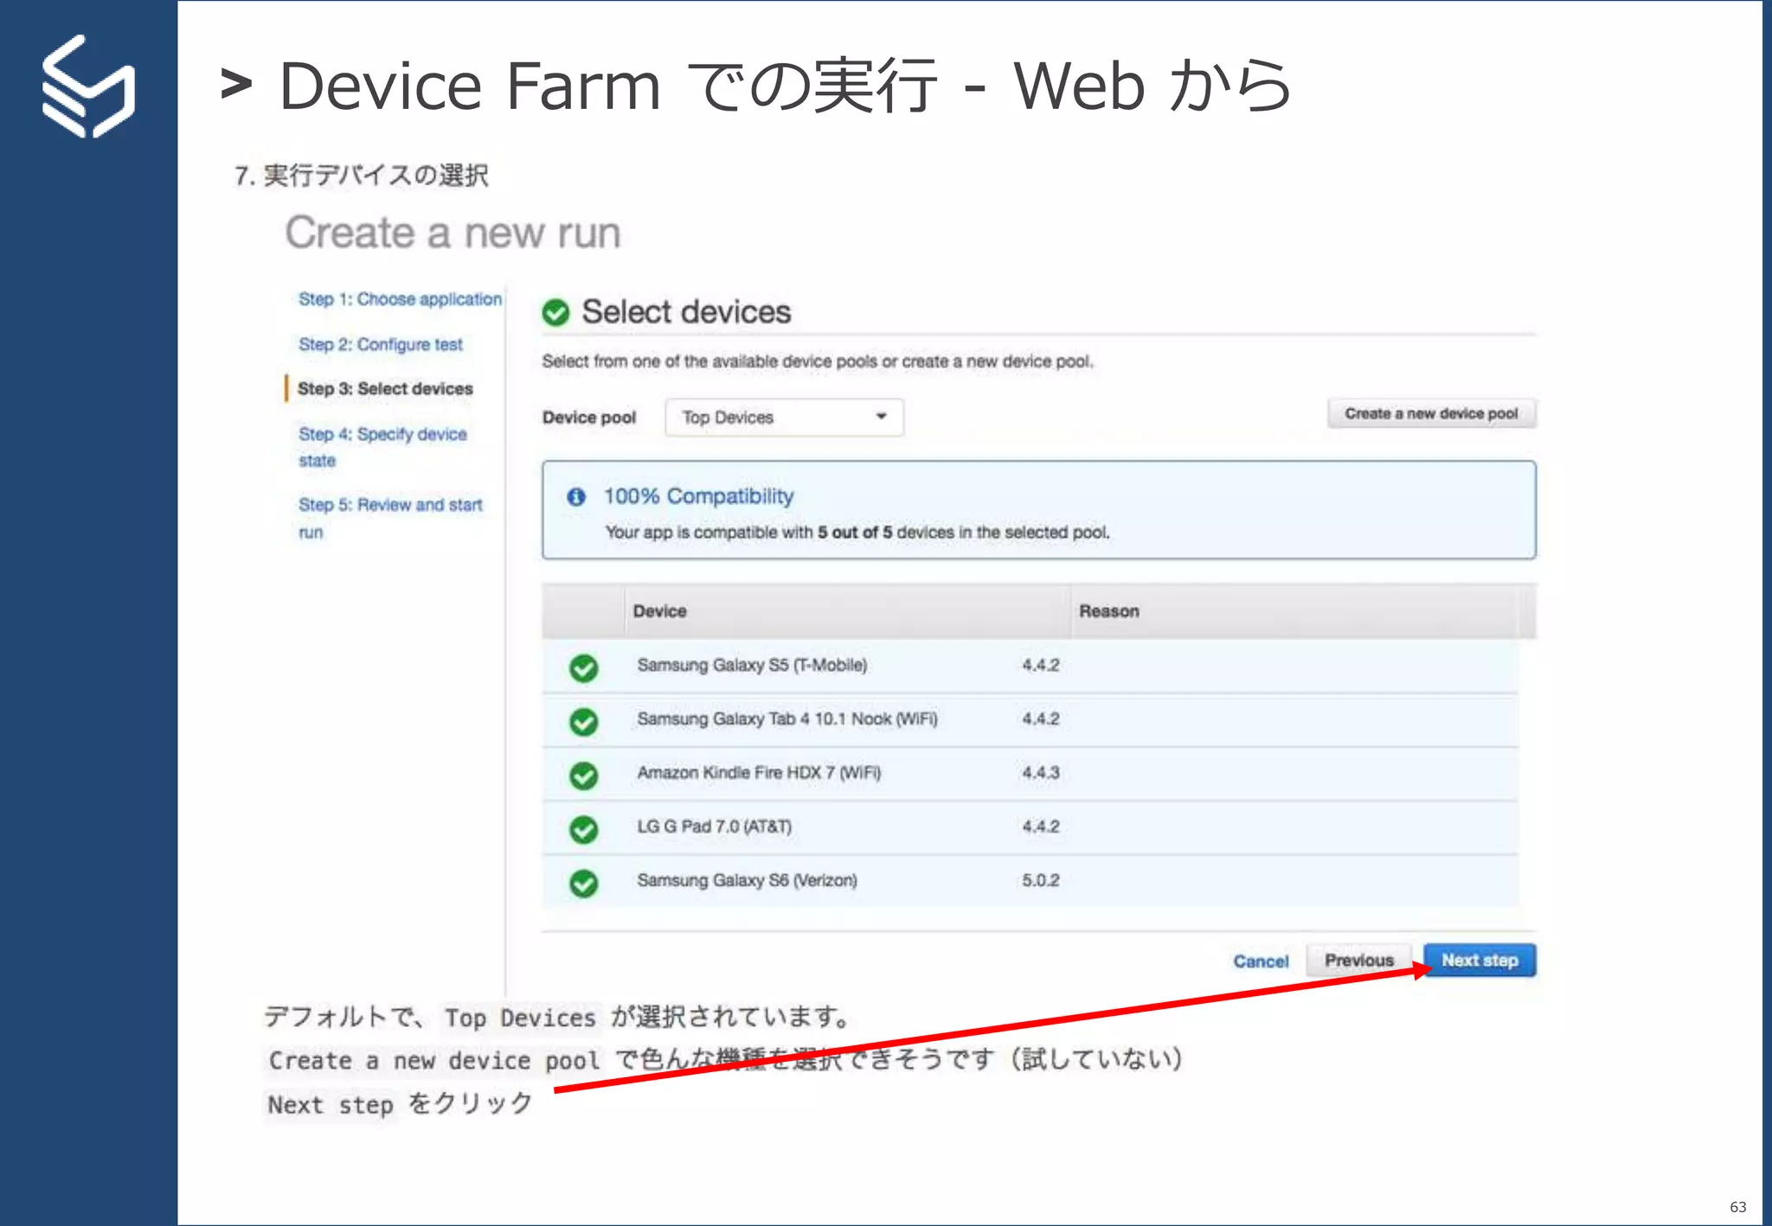The image size is (1772, 1226).
Task: Click the info icon beside 100% Compatibility
Action: (x=576, y=496)
